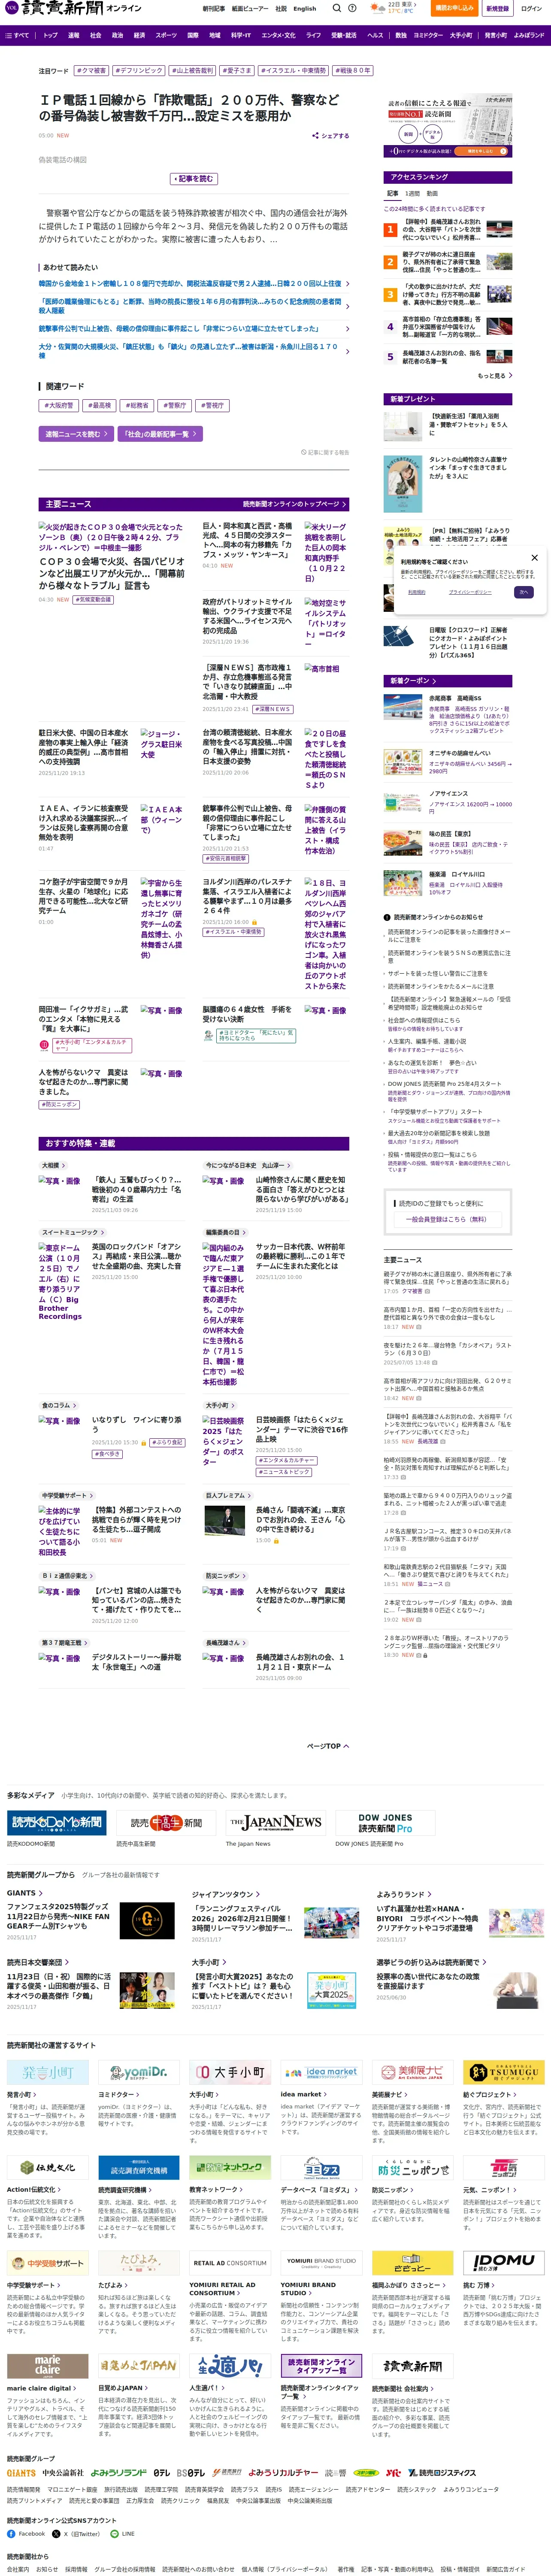Open the プライバシーポリシー link in popup
The image size is (551, 2576).
point(469,592)
